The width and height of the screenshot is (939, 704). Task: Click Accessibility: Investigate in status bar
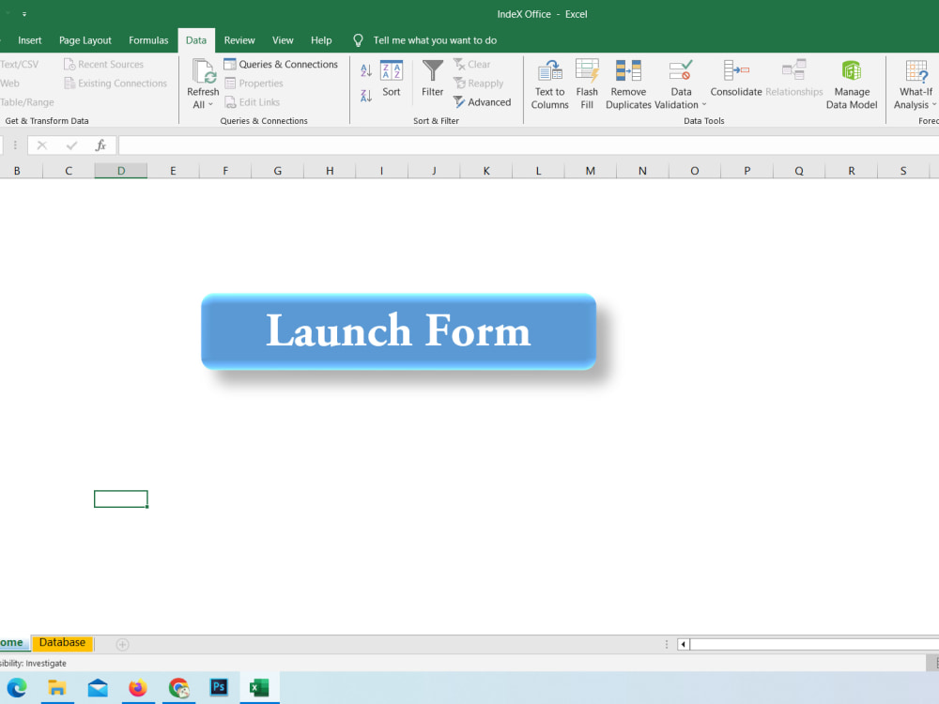tap(33, 664)
